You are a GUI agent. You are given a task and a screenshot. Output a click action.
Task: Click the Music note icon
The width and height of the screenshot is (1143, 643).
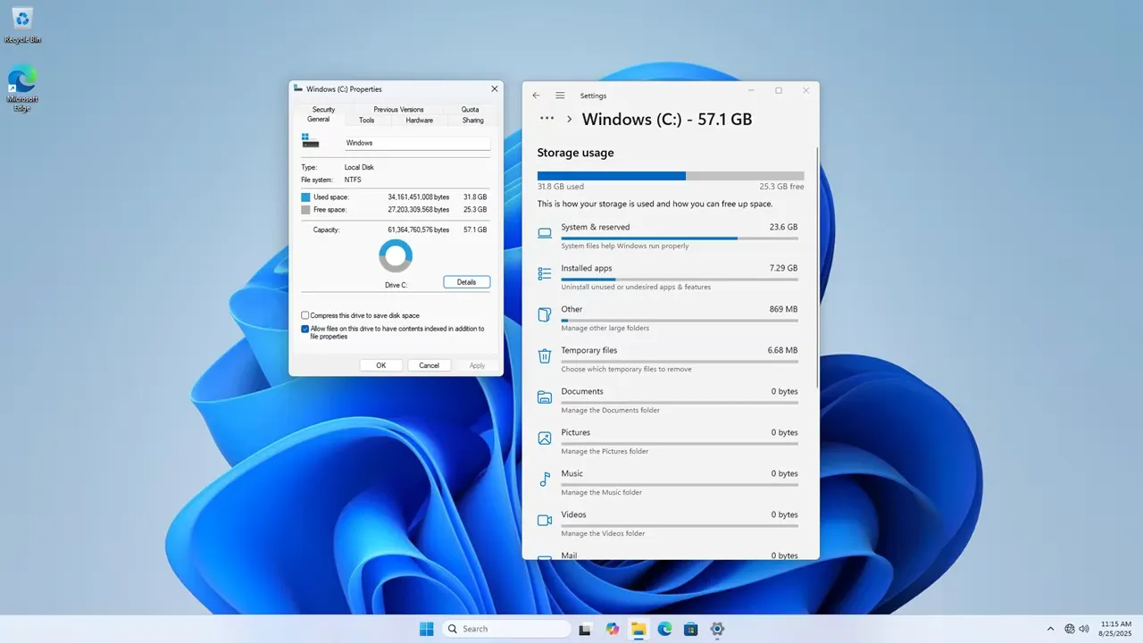coord(545,480)
